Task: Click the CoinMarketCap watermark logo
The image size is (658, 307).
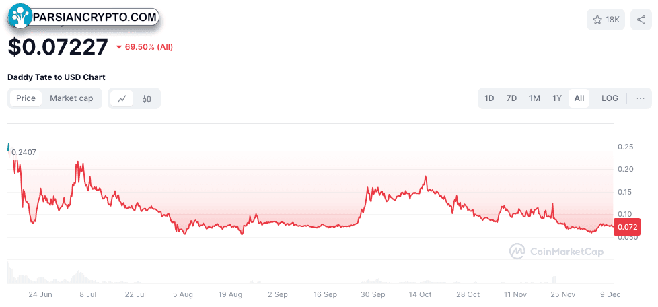Action: pos(556,251)
